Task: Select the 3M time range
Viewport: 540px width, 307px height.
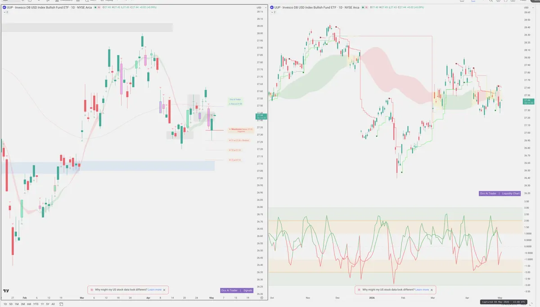Action: point(23,304)
